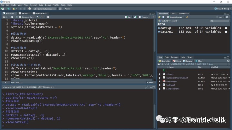This screenshot has height=130, width=232.
Task: Click the view current directory arrow in console header
Action: point(54,87)
